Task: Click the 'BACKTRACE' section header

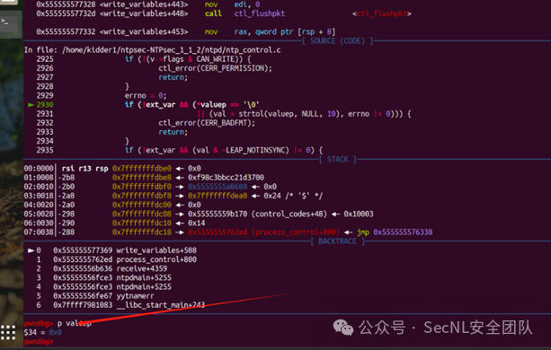Action: click(x=337, y=241)
